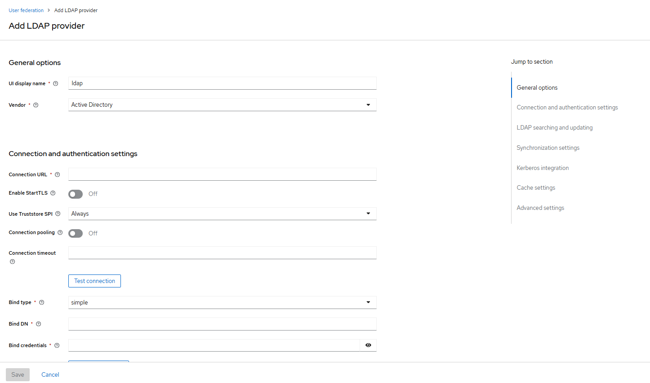This screenshot has width=650, height=383.
Task: Reveal the Bind credentials password
Action: (x=368, y=345)
